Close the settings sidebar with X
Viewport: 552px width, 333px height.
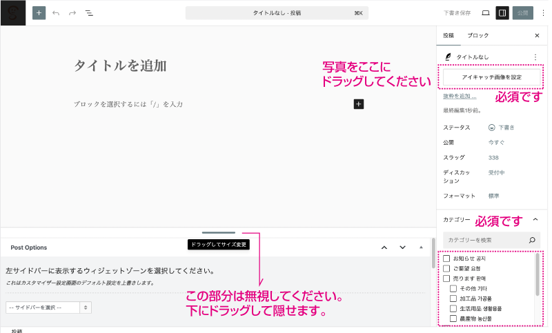point(537,35)
